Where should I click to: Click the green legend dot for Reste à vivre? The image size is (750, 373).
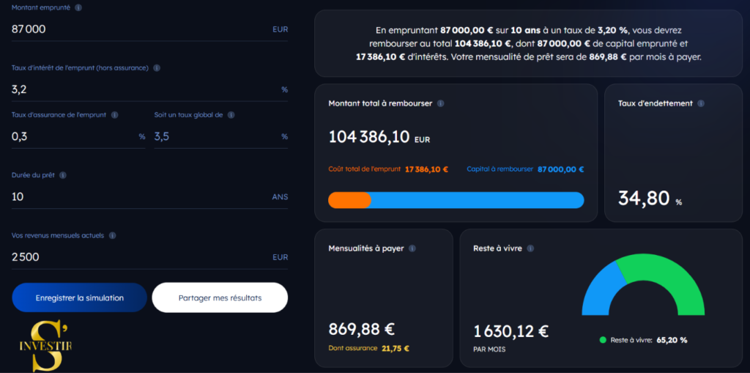[x=603, y=340]
